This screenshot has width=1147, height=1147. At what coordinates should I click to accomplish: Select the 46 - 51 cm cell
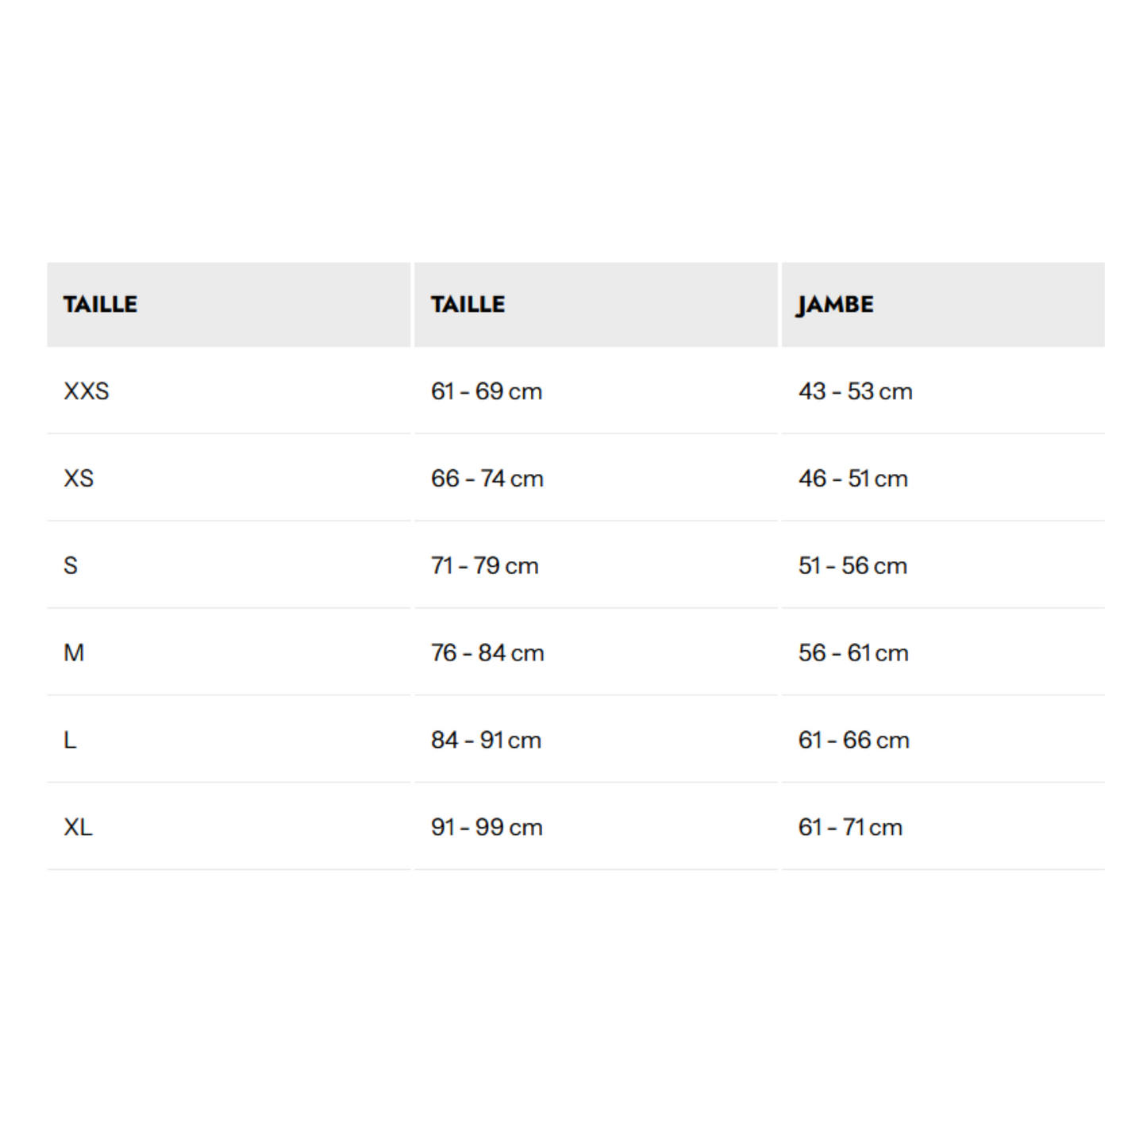[x=853, y=479]
